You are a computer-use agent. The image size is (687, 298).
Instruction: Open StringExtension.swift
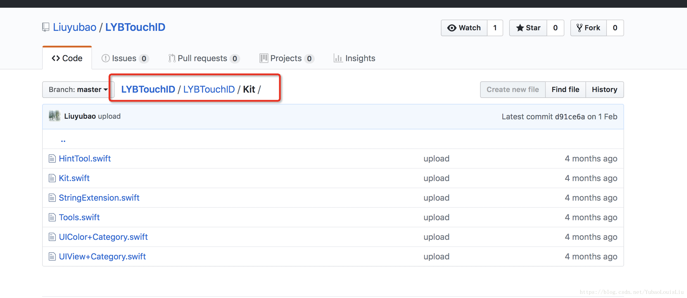click(x=99, y=198)
